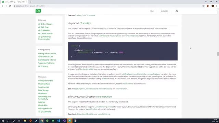This screenshot has width=219, height=123.
Task: Open Contact Us in header
Action: point(164,11)
